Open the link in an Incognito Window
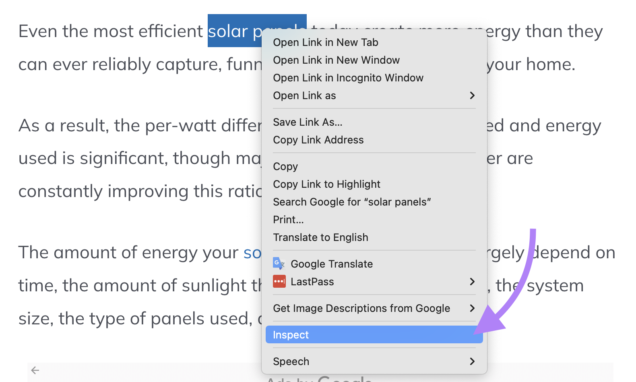636x382 pixels. coord(348,77)
